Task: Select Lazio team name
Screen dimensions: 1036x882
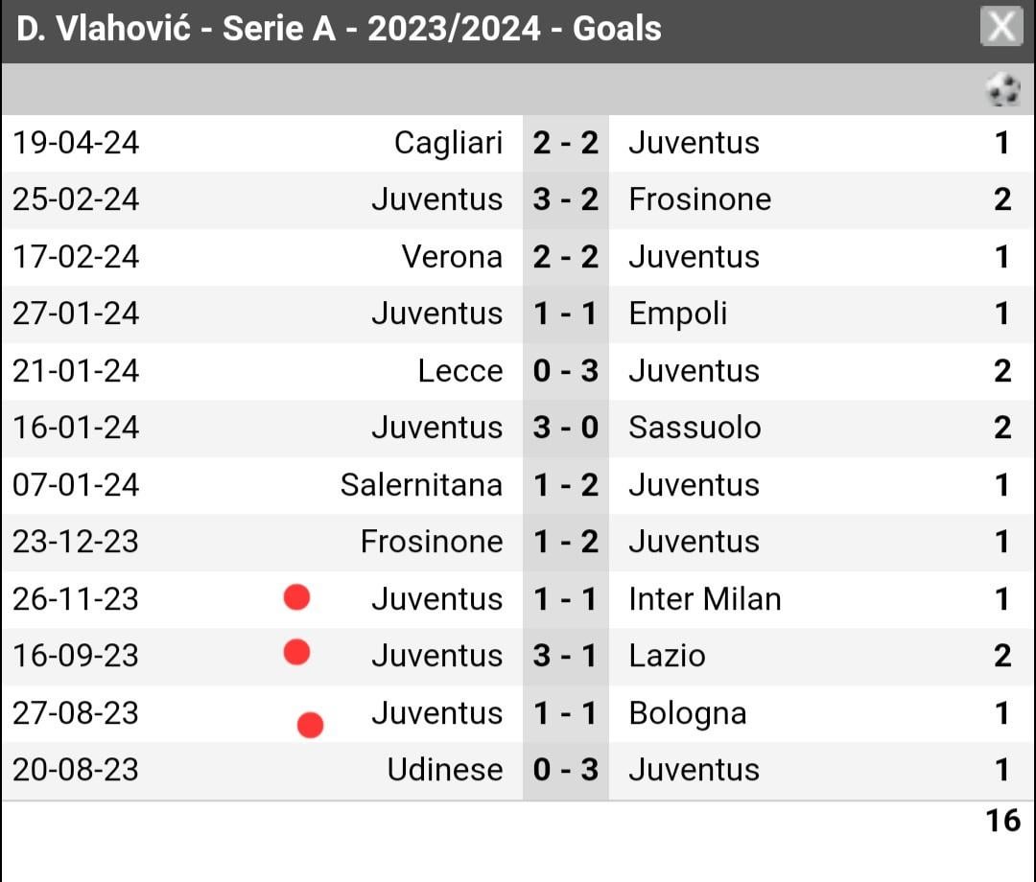Action: 668,656
